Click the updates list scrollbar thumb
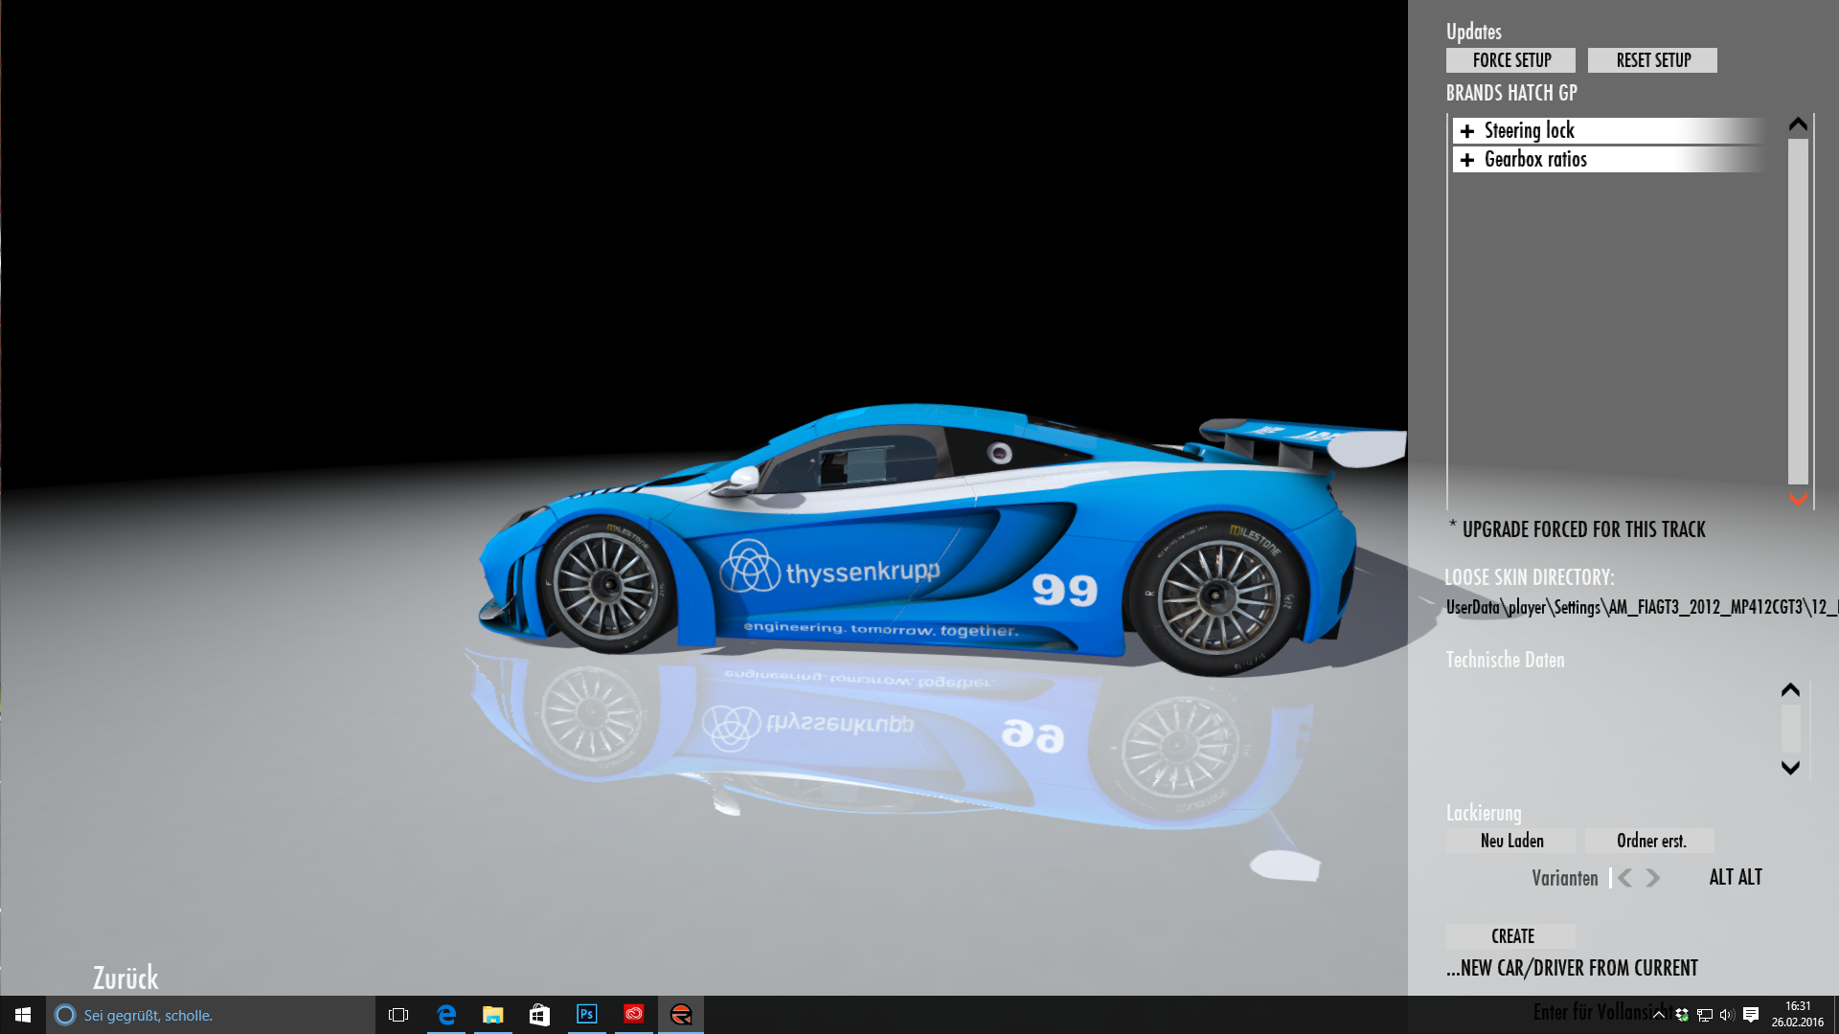 [x=1798, y=311]
